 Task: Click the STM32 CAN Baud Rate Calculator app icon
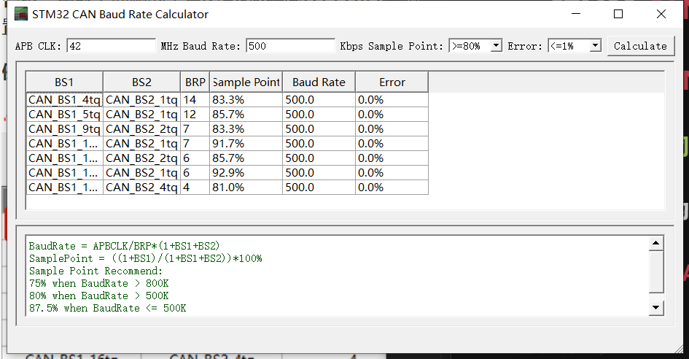coord(21,14)
